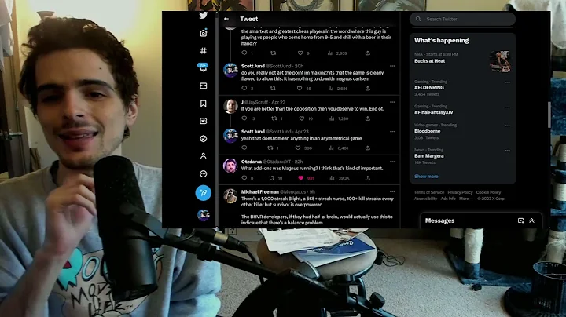Open Privacy Policy footer link
This screenshot has height=317, width=566.
(x=460, y=192)
